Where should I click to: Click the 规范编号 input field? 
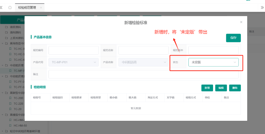[x=73, y=50]
